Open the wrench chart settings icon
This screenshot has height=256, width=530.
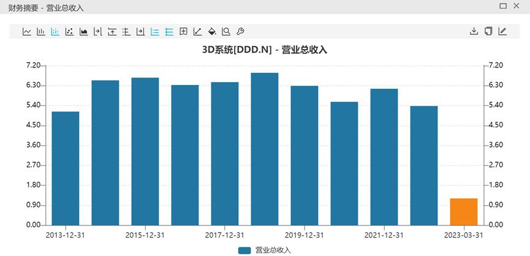pyautogui.click(x=240, y=32)
